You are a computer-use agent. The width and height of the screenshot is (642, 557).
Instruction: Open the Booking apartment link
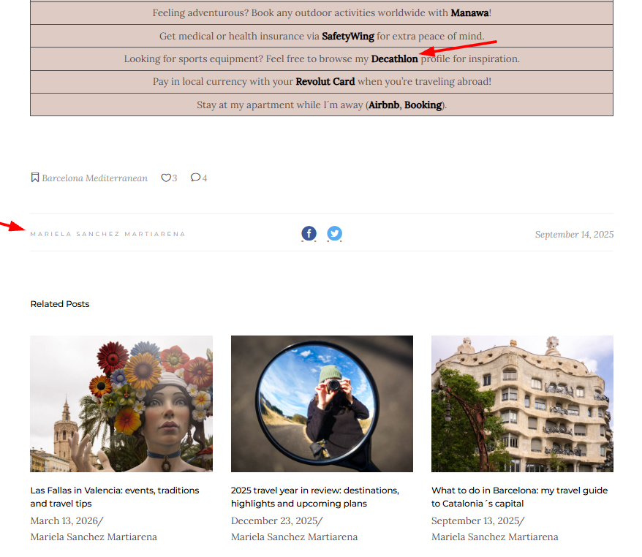coord(423,105)
